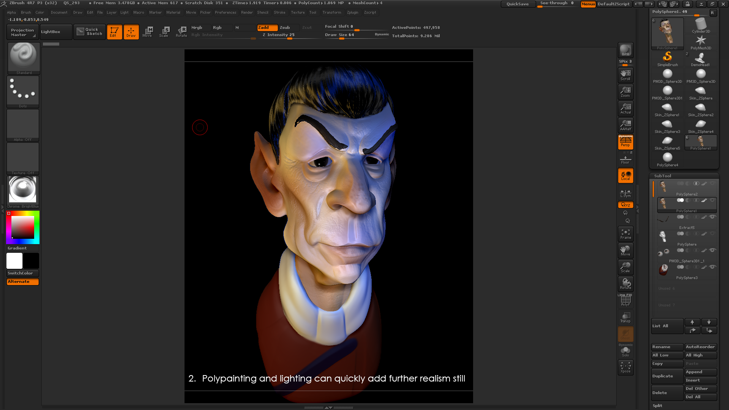This screenshot has height=410, width=729.
Task: Open the Quick Sketch tool
Action: point(89,32)
